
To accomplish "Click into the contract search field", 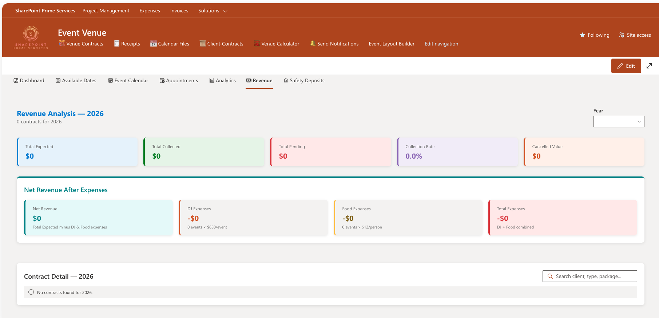I will [589, 276].
